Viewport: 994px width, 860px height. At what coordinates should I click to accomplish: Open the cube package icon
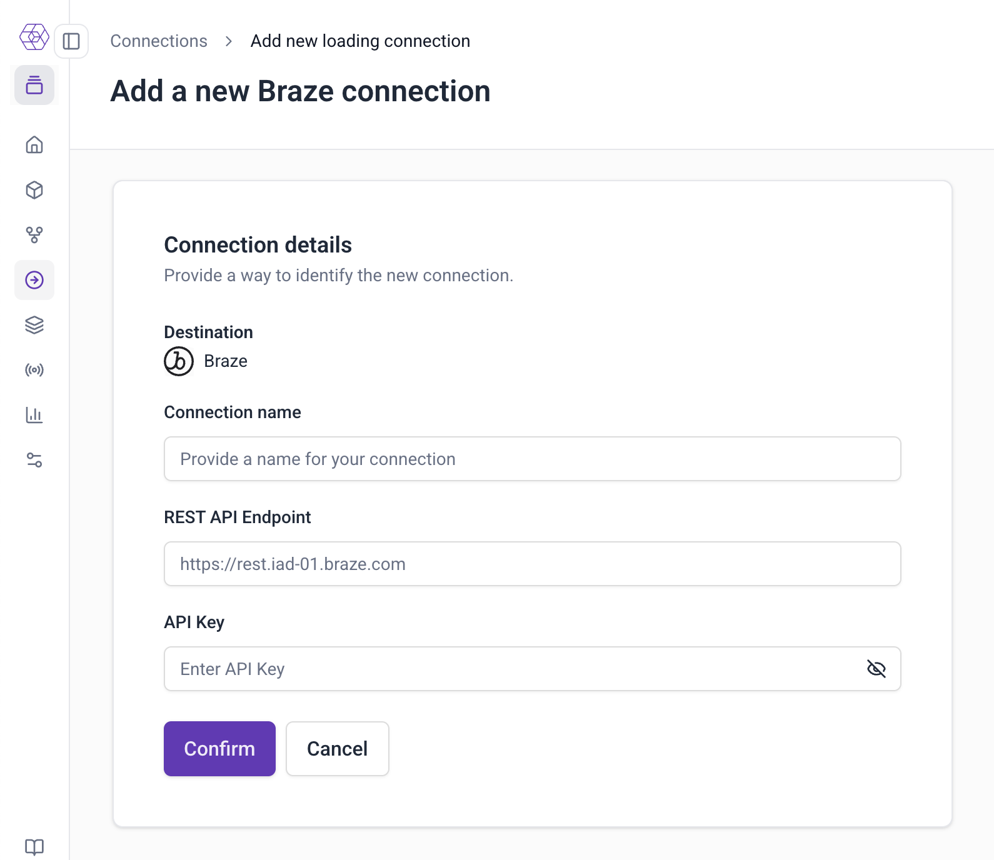(x=34, y=190)
